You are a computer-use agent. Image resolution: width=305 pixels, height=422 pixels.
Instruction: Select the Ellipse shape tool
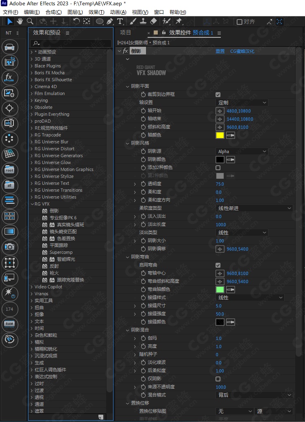(99, 21)
